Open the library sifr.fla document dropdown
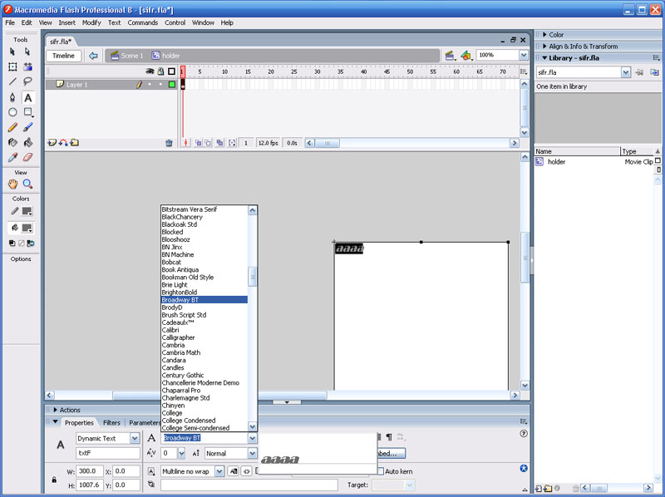The height and width of the screenshot is (497, 665). coord(626,72)
